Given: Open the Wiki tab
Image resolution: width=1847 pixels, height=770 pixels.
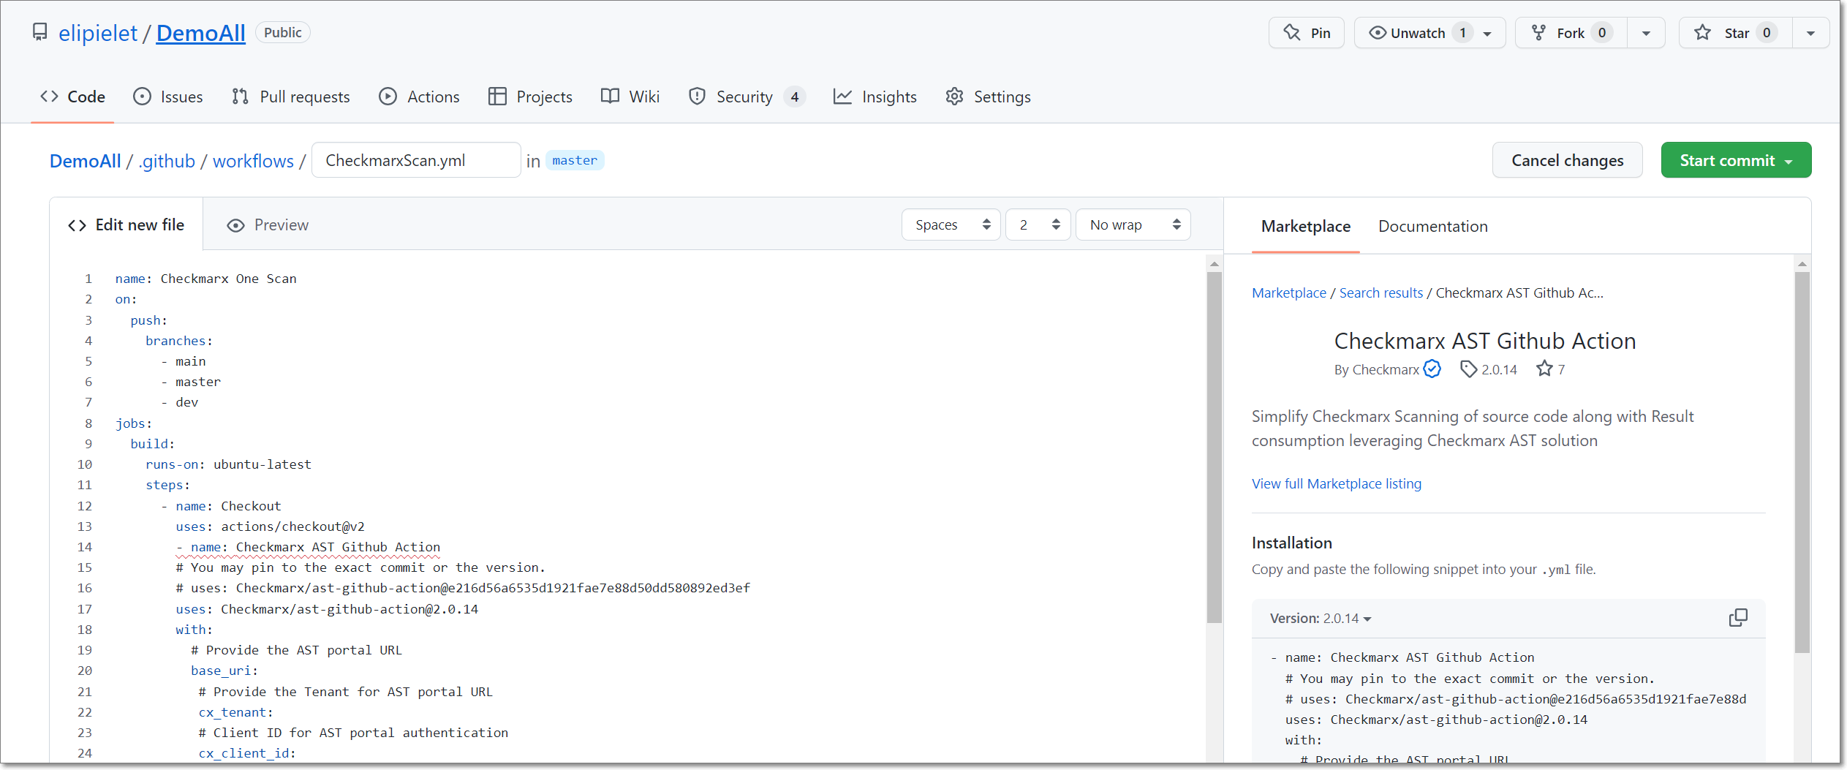Looking at the screenshot, I should pyautogui.click(x=630, y=97).
